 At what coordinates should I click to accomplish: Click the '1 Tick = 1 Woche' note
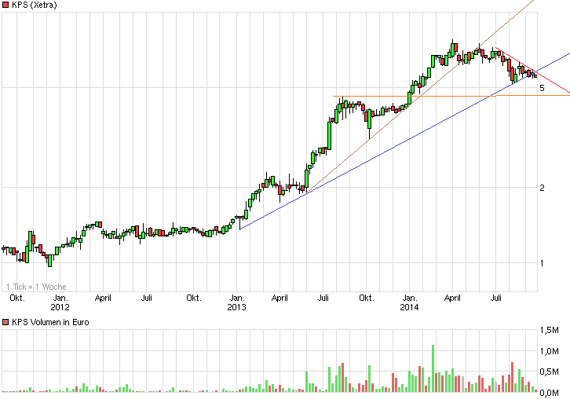[35, 286]
